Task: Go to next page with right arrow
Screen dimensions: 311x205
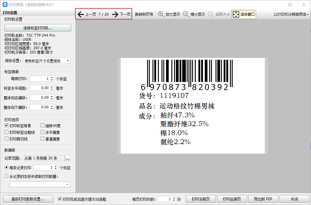Action: [115, 14]
